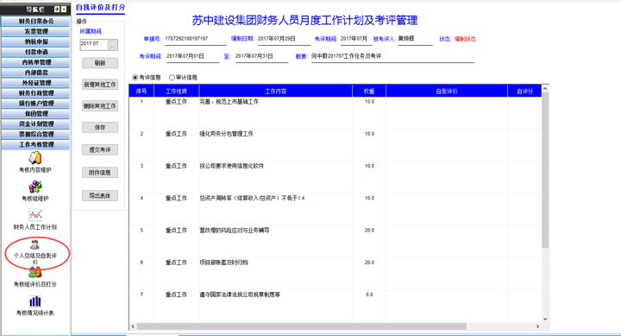The image size is (621, 336).
Task: Click the table's vertical scrollbar thumb
Action: (545, 170)
